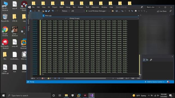Image resolution: width=175 pixels, height=98 pixels.
Task: Click the horizontal scrollbar thumb in editor
Action: pos(86,78)
